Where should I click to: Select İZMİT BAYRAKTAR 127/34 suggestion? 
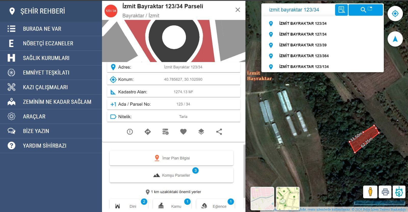point(303,34)
